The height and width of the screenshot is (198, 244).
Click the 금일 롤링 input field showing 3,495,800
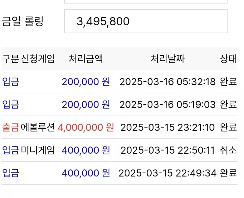pos(146,21)
